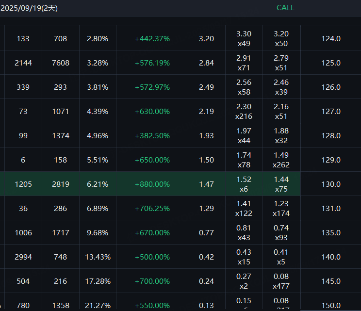Select strike price 124.0
This screenshot has height=311, width=361.
(331, 39)
